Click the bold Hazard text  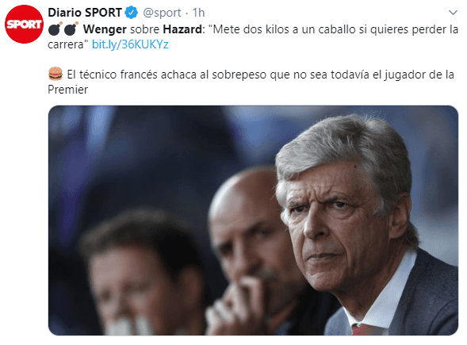click(x=182, y=29)
